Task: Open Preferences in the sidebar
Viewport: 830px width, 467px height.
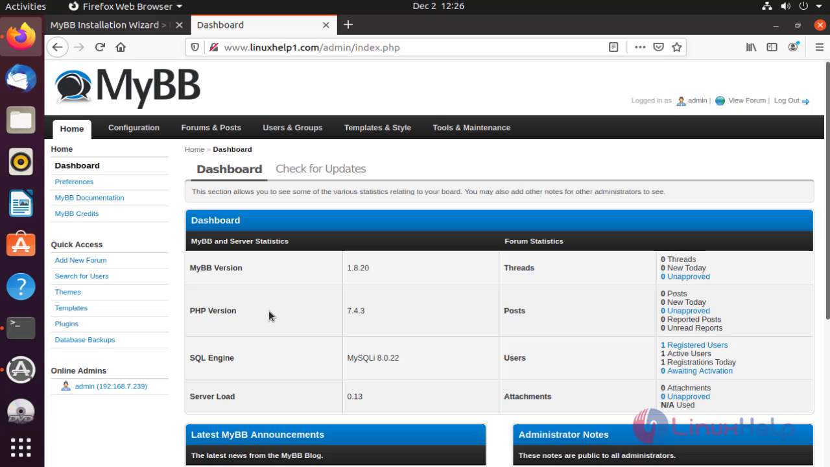Action: pos(74,182)
